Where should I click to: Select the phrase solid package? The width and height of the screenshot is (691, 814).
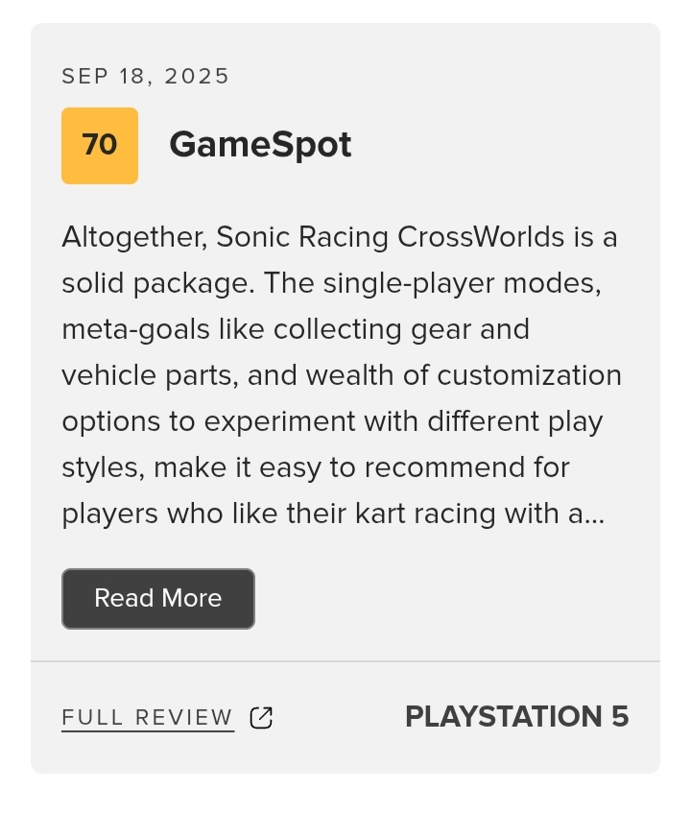tap(157, 284)
